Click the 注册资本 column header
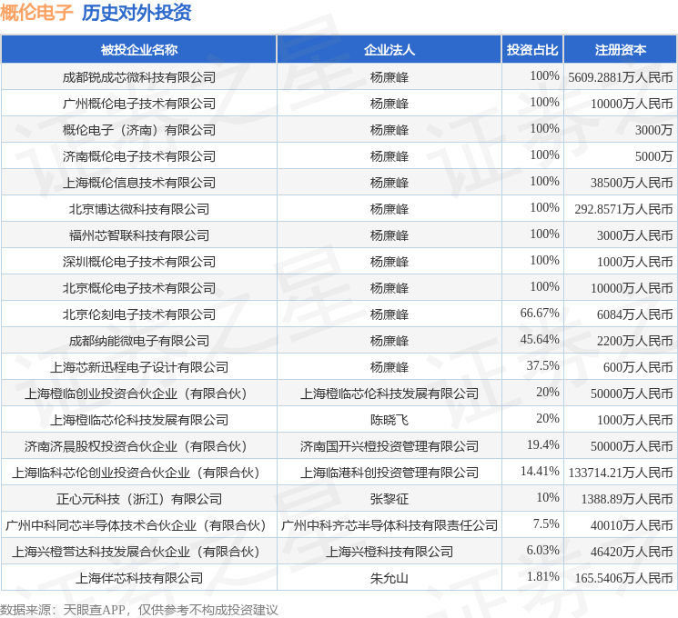Screen dimensions: 678x618 tap(620, 50)
